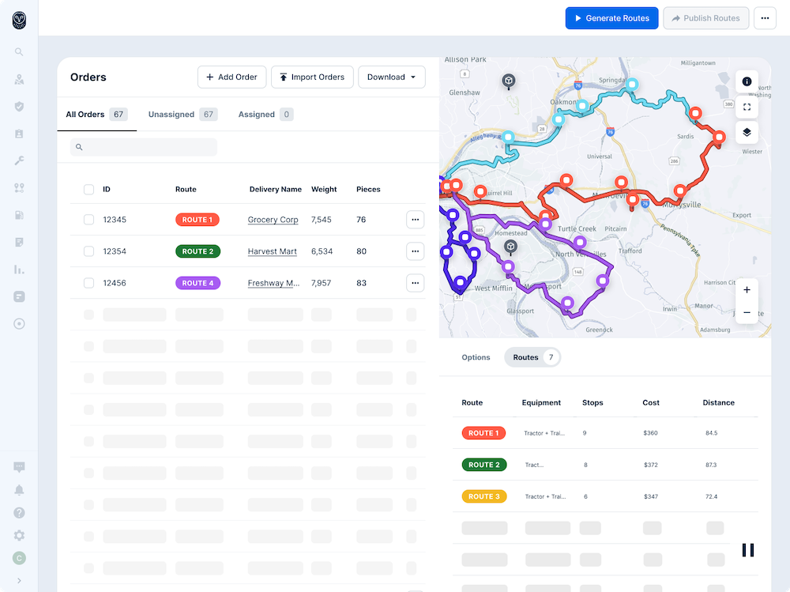Toggle the select-all checkbox in the orders header
Image resolution: width=790 pixels, height=592 pixels.
88,189
